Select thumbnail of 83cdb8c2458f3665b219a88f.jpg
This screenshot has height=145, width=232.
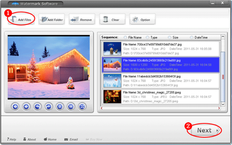coord(112,65)
